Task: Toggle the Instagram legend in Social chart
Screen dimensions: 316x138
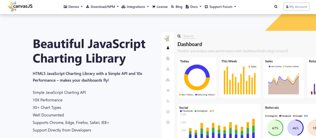Action: pos(201,111)
